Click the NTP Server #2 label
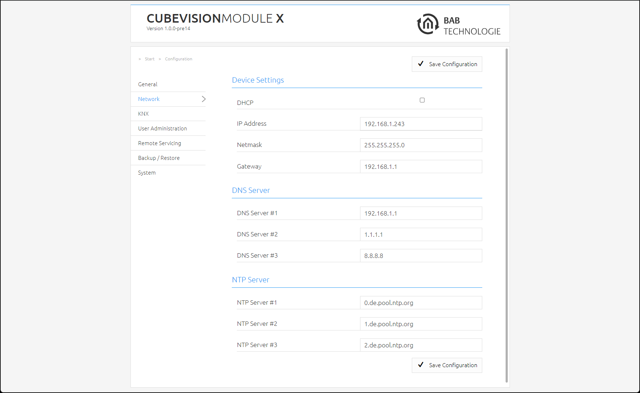 coord(257,324)
